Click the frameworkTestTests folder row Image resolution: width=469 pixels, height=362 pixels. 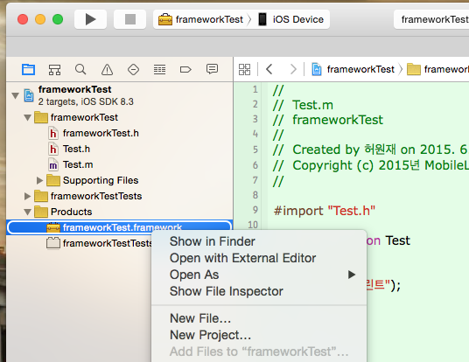pyautogui.click(x=120, y=196)
